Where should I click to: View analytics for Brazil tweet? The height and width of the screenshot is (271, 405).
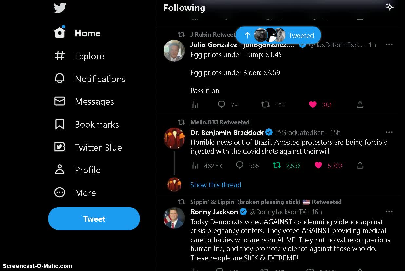tap(195, 166)
